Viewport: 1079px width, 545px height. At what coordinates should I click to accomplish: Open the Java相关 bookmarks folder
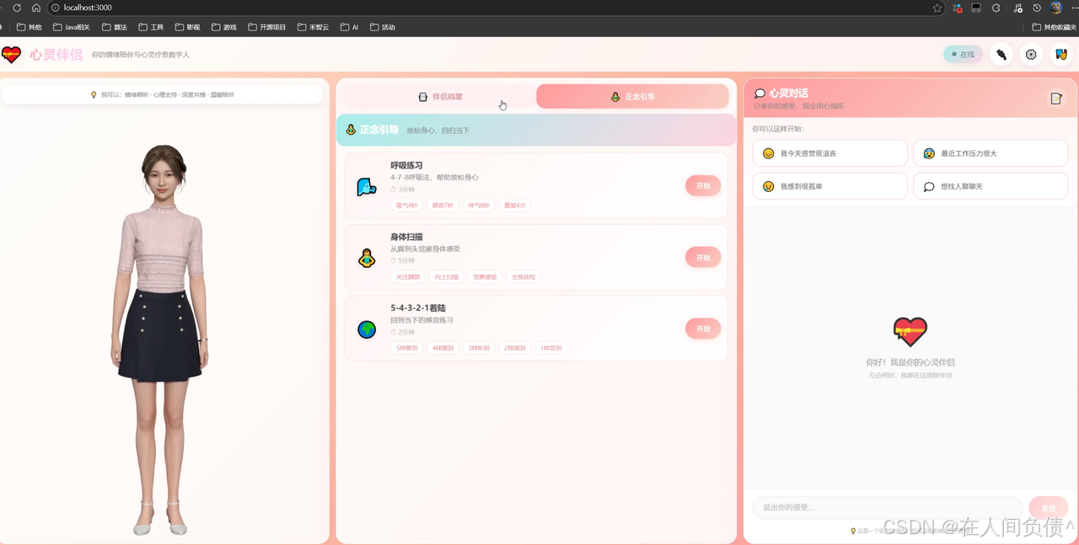(72, 27)
